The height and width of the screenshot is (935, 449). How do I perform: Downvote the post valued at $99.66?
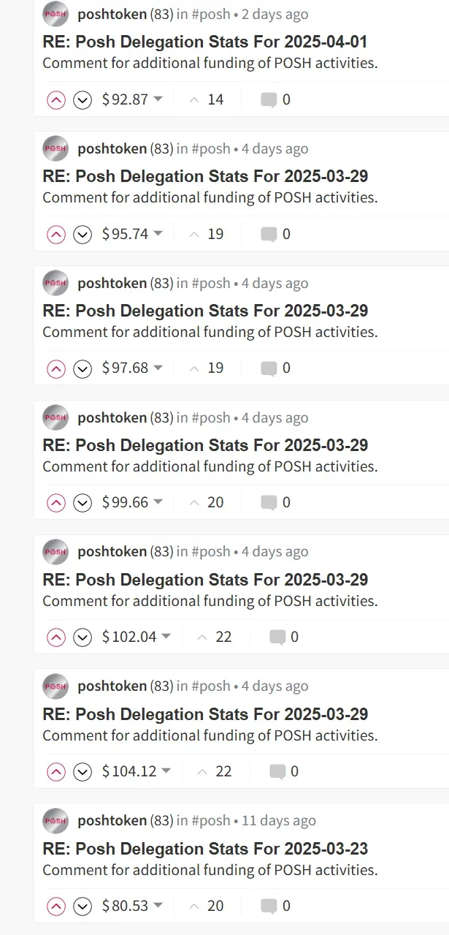(82, 503)
